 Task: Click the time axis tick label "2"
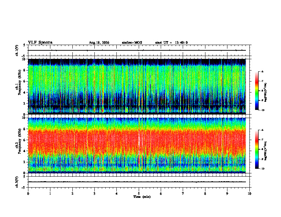click(x=72, y=194)
